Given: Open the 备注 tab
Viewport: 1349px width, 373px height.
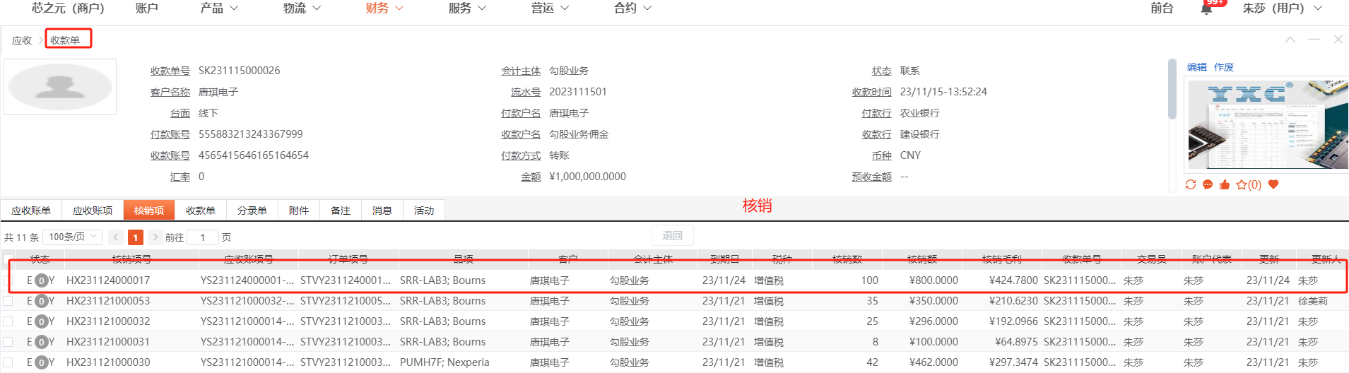Looking at the screenshot, I should click(x=341, y=211).
